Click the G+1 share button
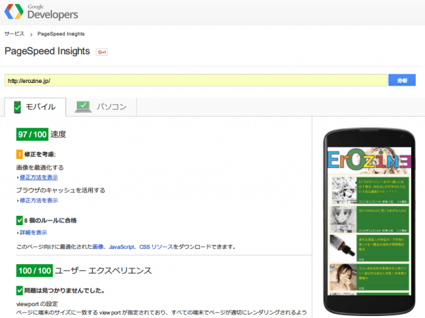The width and height of the screenshot is (425, 318). pos(102,52)
